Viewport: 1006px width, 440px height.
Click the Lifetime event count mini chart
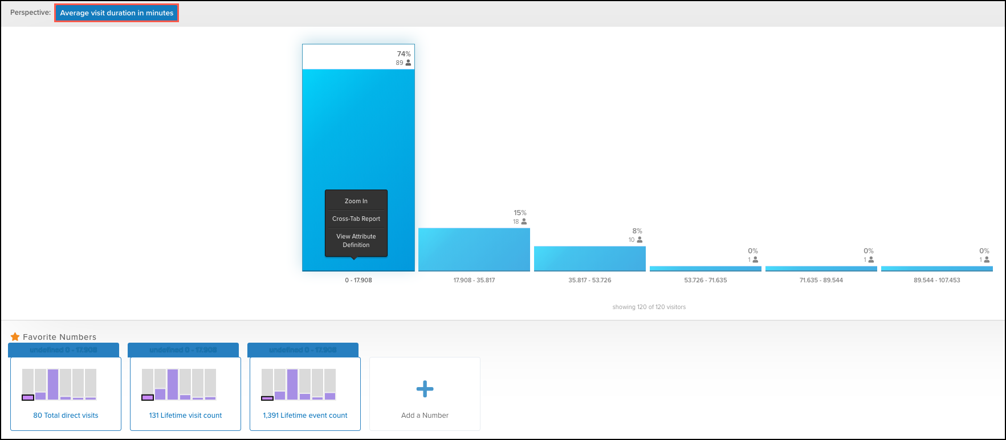[x=299, y=384]
